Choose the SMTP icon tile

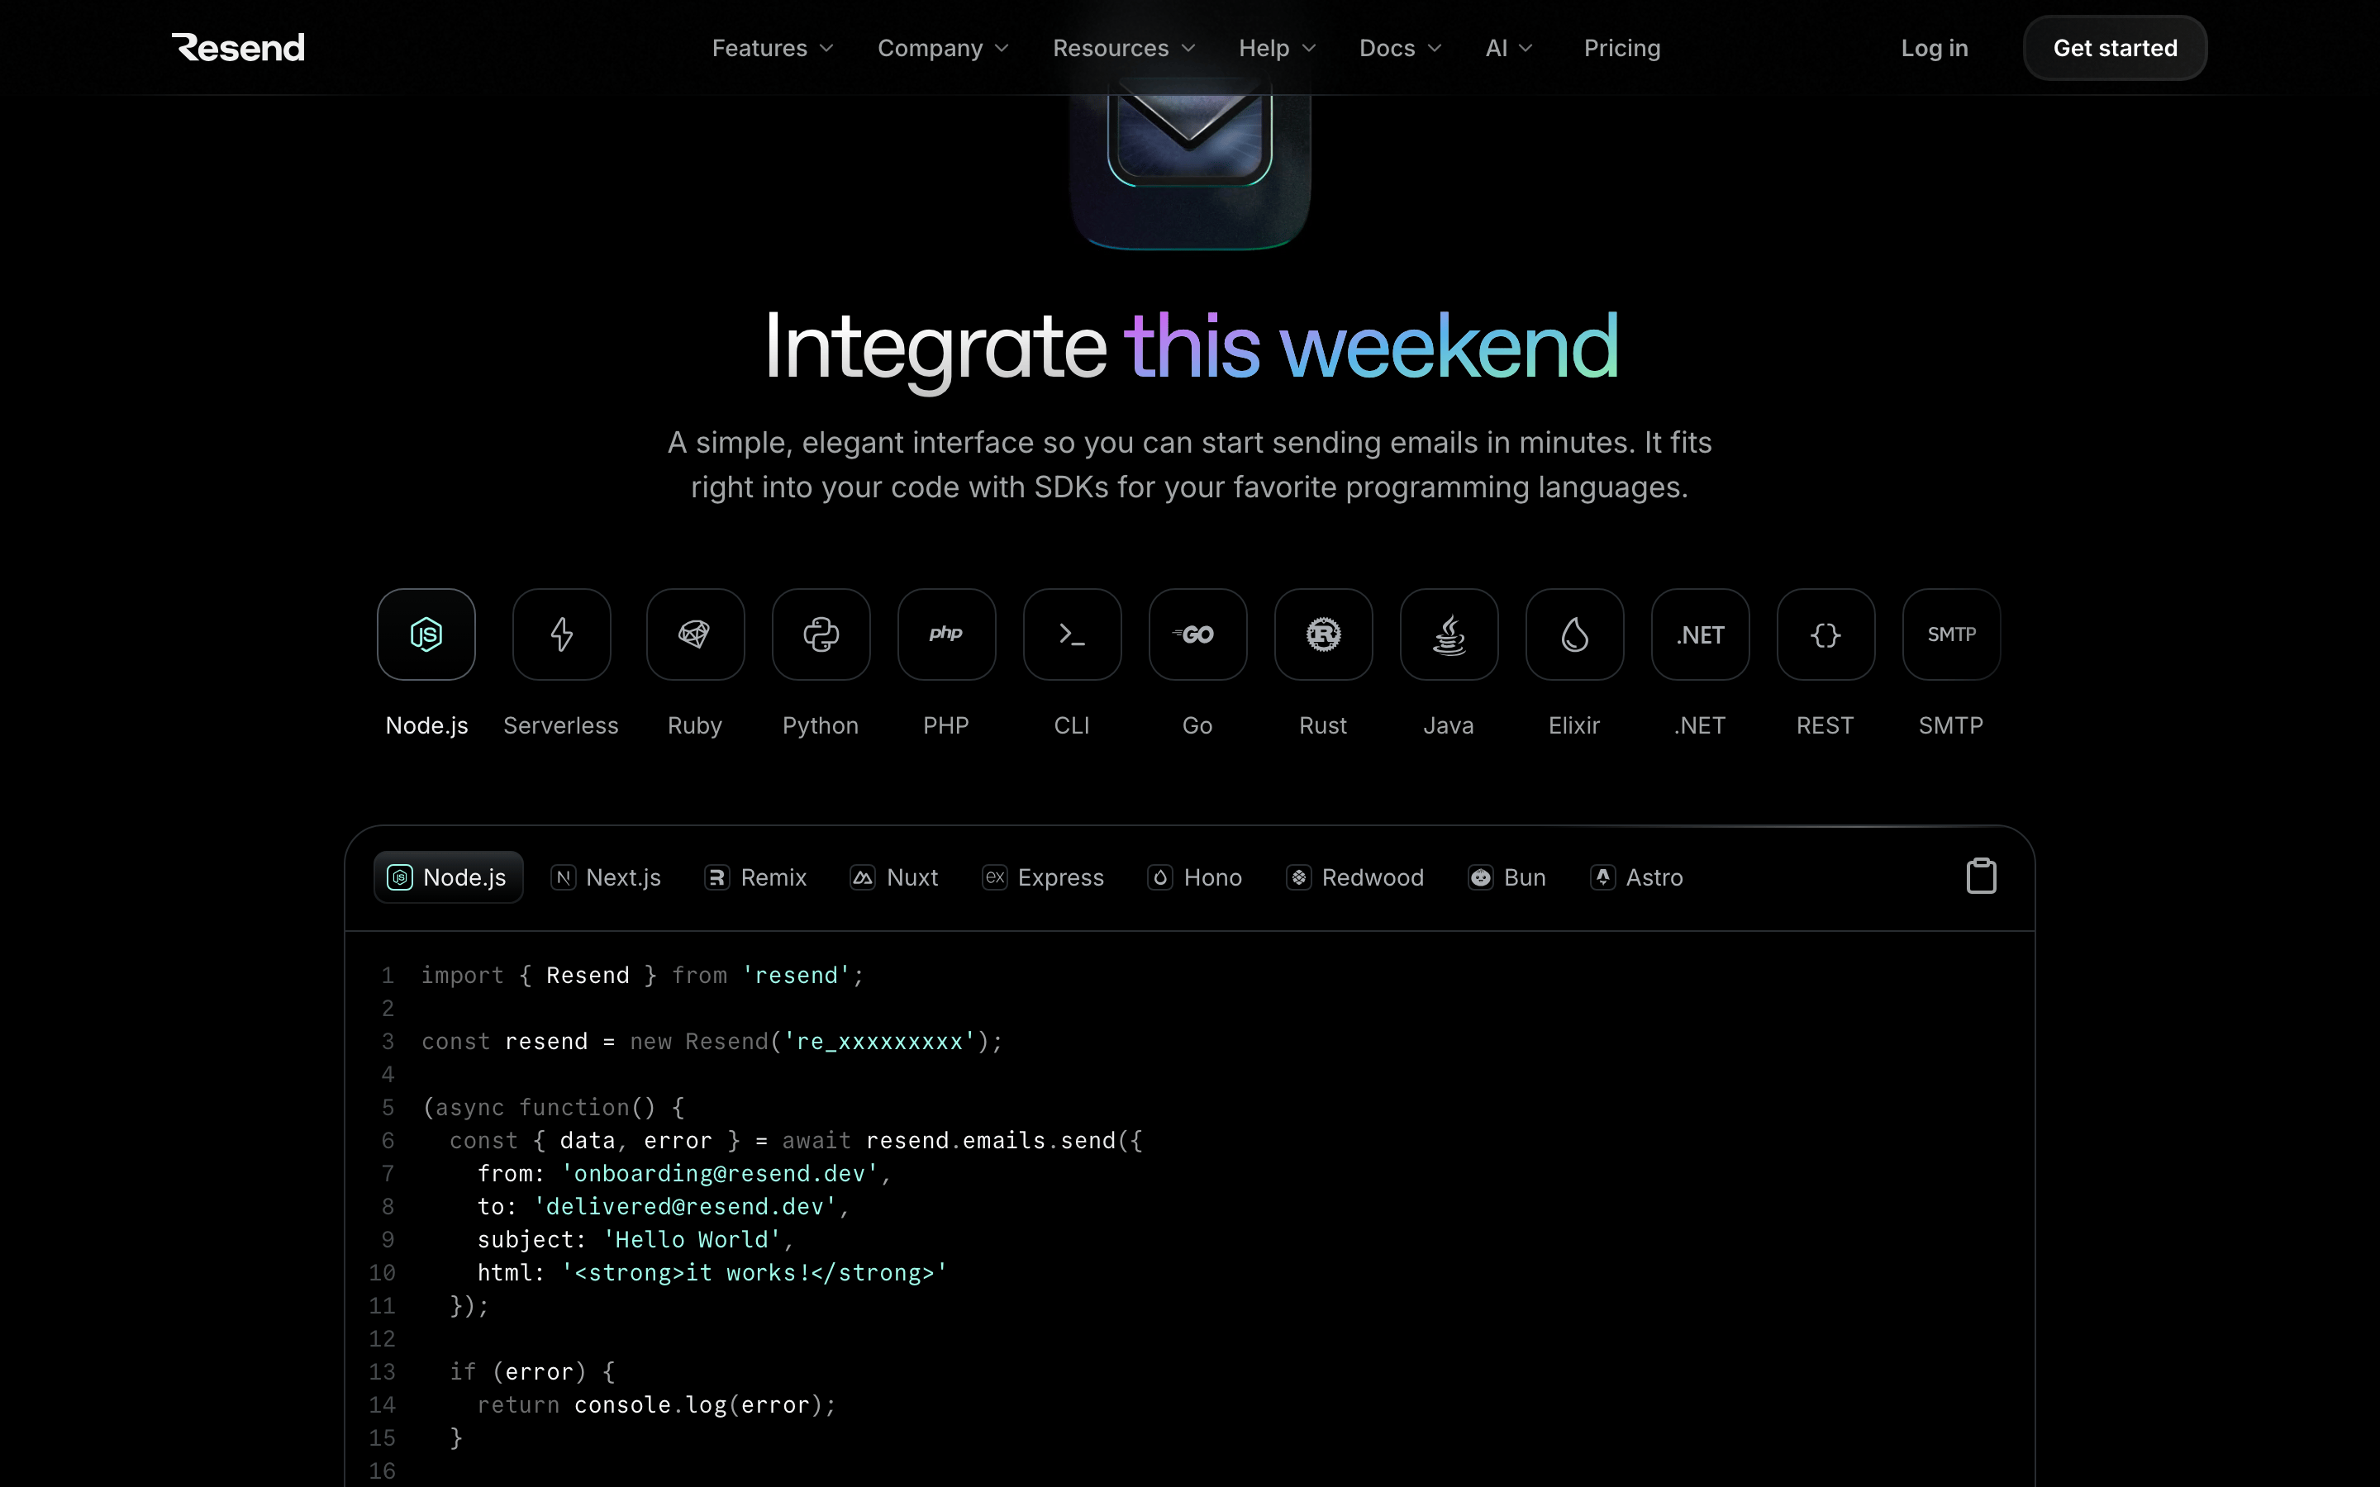[1951, 634]
